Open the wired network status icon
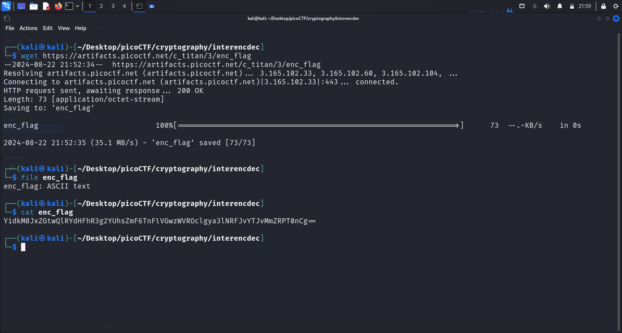This screenshot has width=622, height=333. coord(522,6)
